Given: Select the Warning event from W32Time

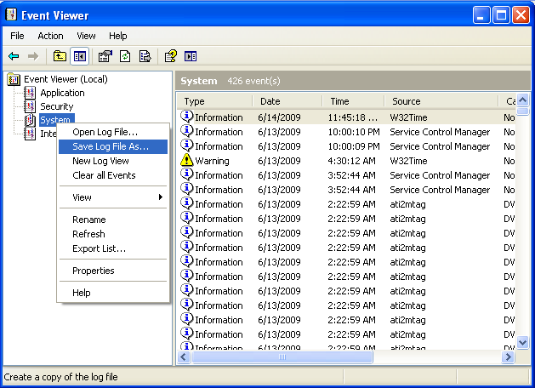Looking at the screenshot, I should point(212,161).
